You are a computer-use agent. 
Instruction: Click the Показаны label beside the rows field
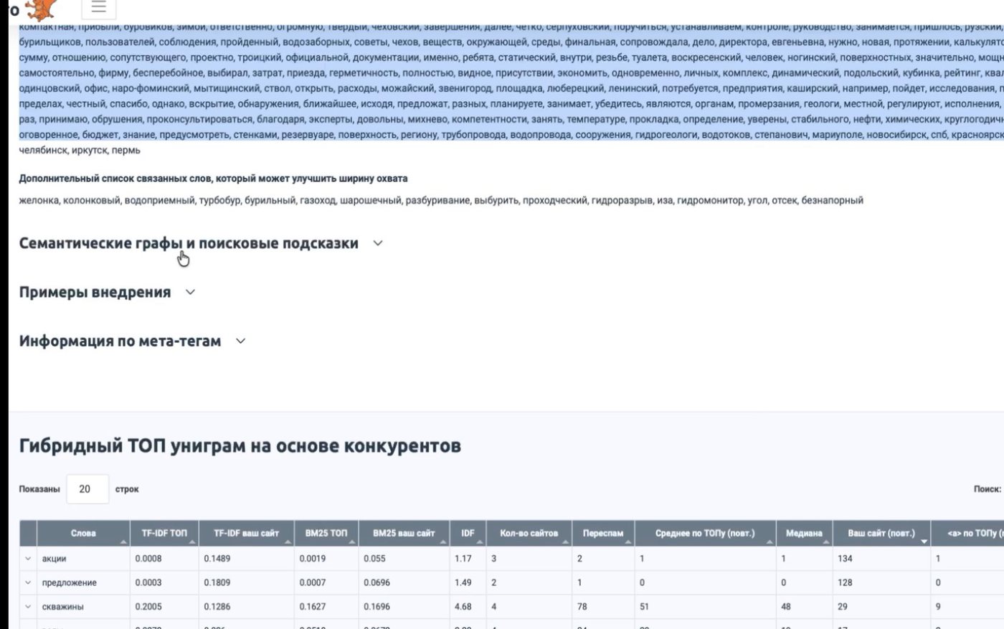click(39, 489)
